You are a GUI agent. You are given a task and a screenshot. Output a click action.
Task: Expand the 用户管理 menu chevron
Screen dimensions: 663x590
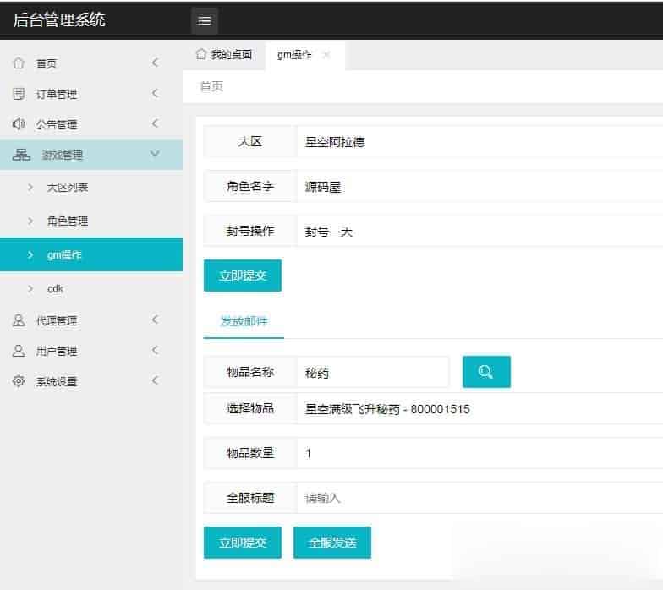pos(156,350)
